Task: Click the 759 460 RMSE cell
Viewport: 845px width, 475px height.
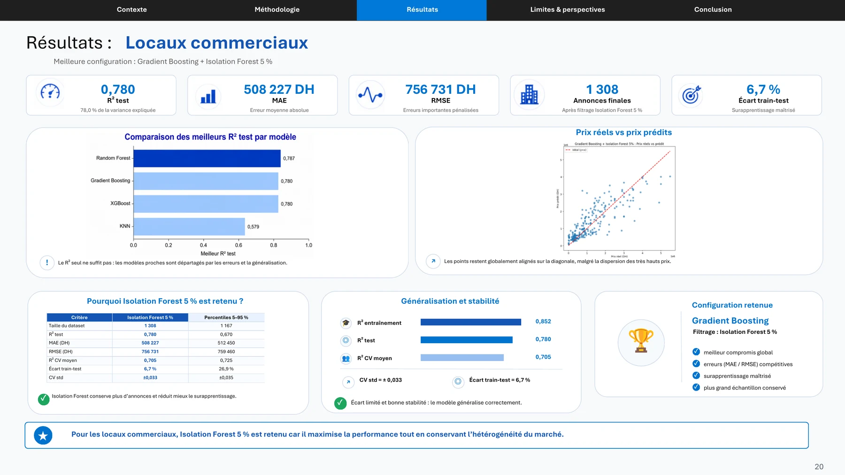Action: [x=226, y=352]
